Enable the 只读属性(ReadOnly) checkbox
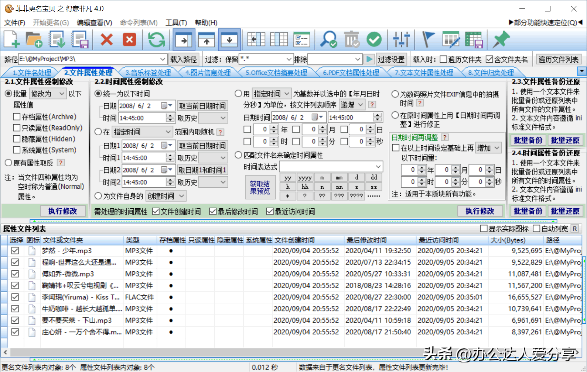 tap(17, 128)
